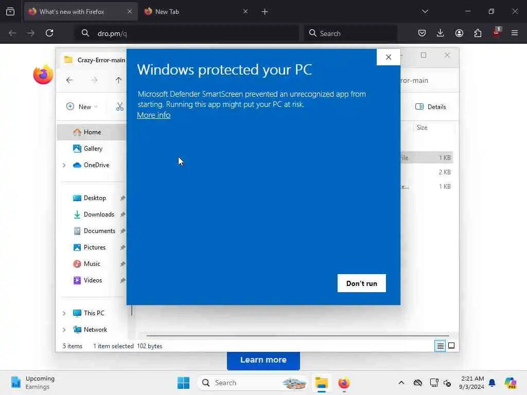This screenshot has height=395, width=527.
Task: Open the Firefox application menu
Action: point(515,33)
